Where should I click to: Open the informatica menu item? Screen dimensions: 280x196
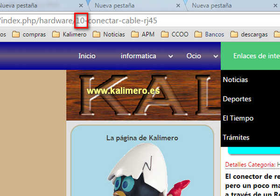(x=139, y=56)
